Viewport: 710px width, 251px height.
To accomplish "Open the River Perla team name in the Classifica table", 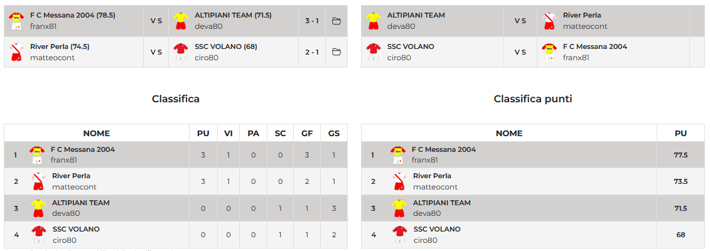I will pyautogui.click(x=71, y=176).
